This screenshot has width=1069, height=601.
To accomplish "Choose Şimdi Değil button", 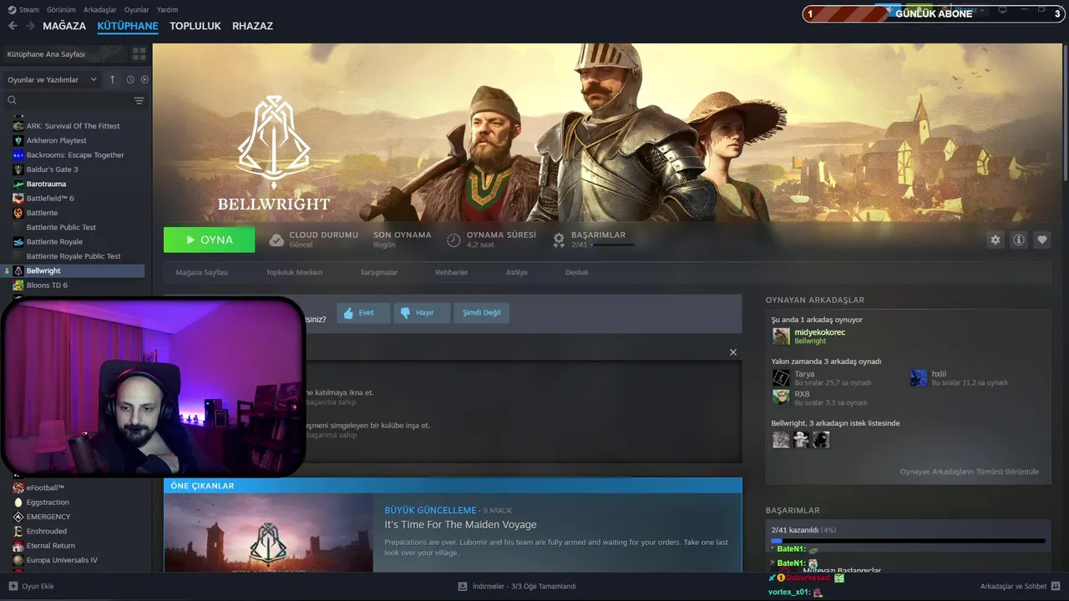I will point(481,313).
